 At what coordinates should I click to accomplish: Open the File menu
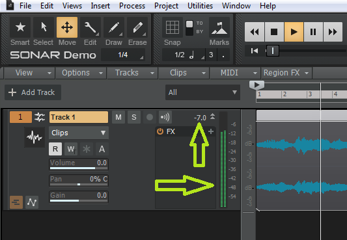tap(25, 6)
